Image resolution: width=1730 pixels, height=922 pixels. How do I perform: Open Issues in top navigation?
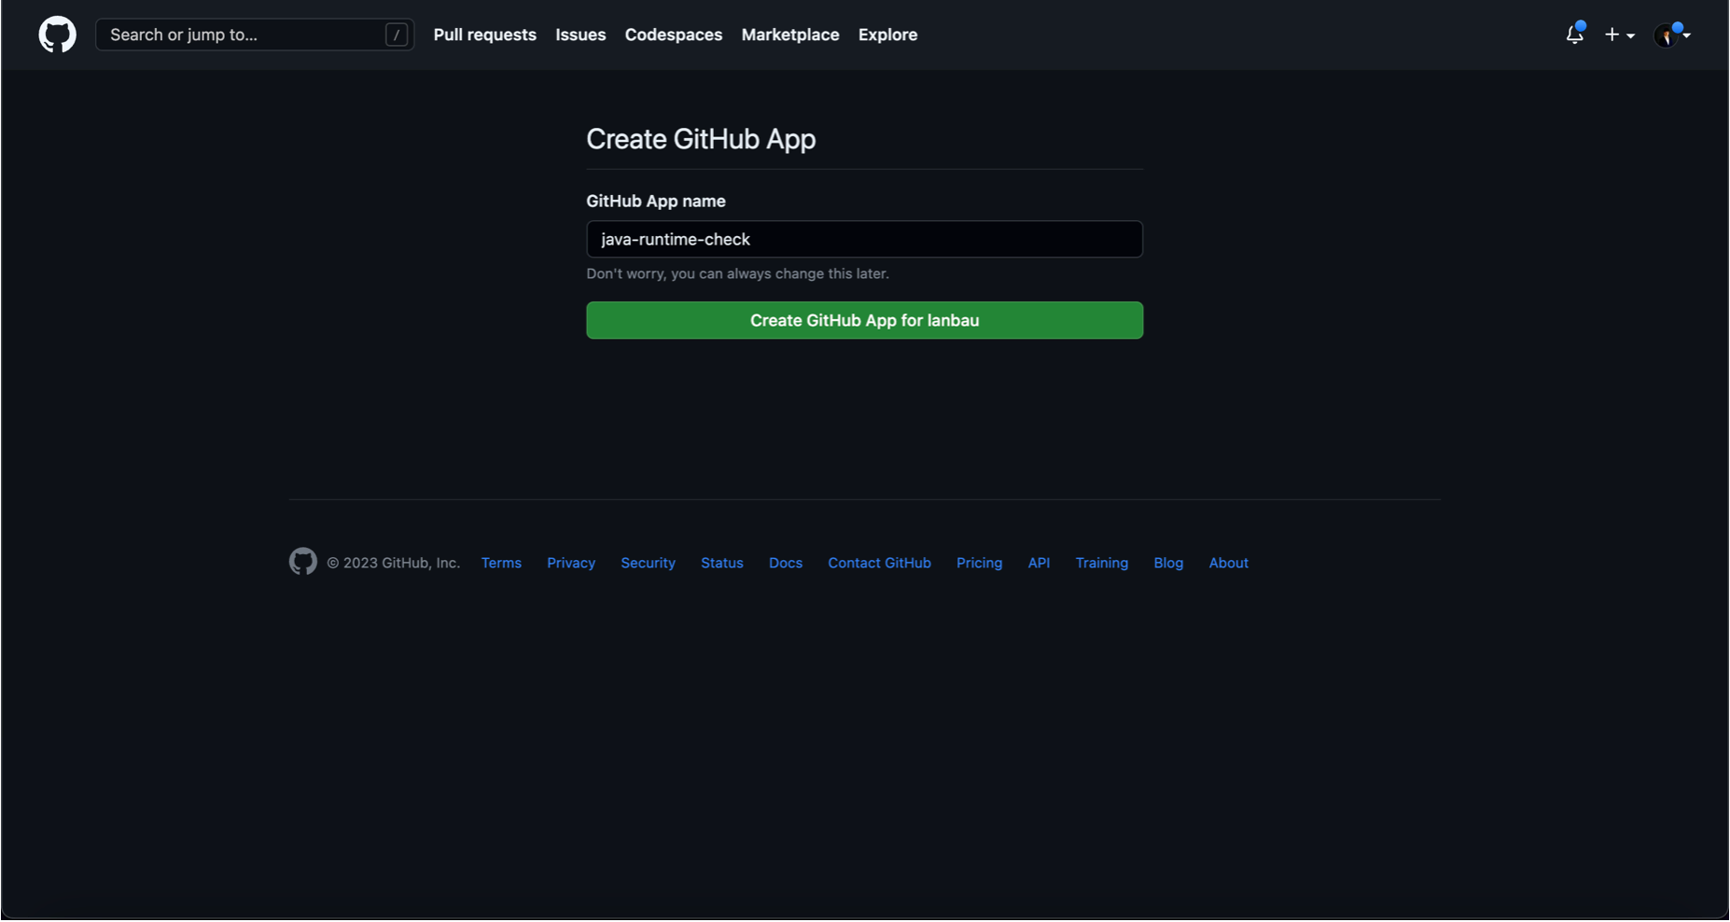580,35
